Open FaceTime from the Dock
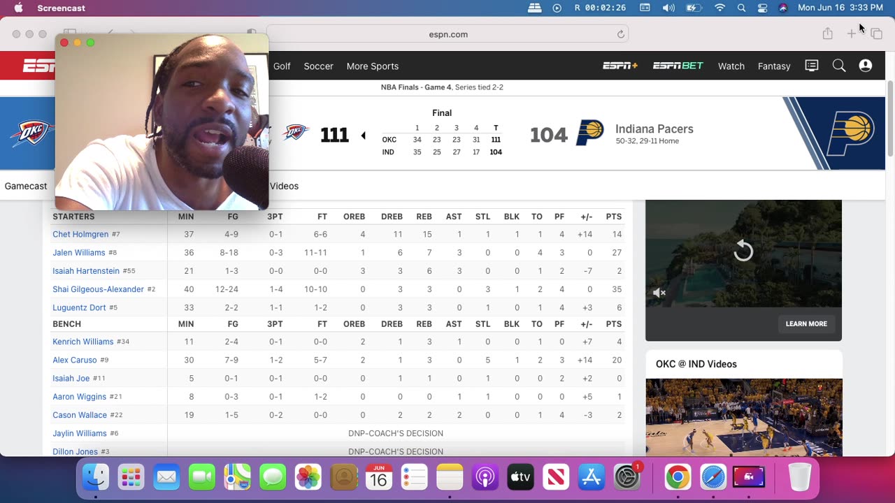This screenshot has height=503, width=895. click(x=202, y=477)
